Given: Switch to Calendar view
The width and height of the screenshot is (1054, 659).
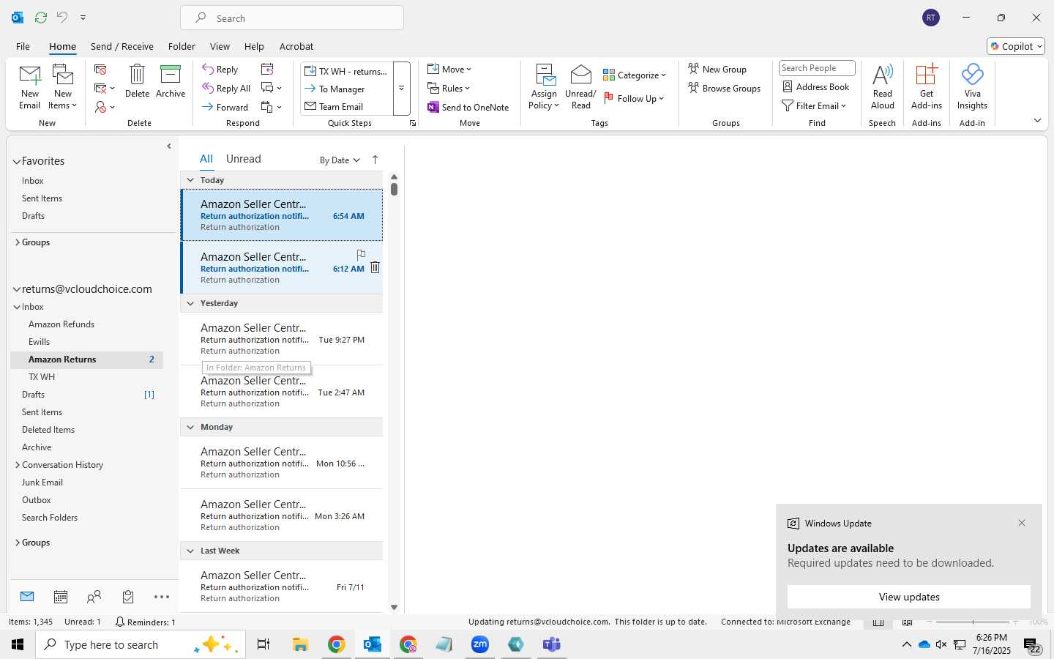Looking at the screenshot, I should pyautogui.click(x=61, y=597).
